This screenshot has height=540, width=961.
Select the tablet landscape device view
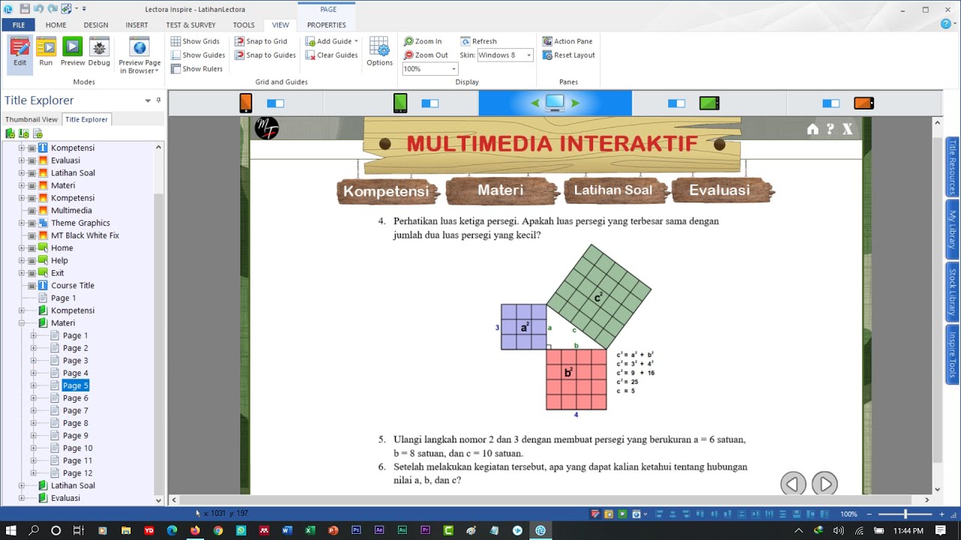click(x=709, y=103)
